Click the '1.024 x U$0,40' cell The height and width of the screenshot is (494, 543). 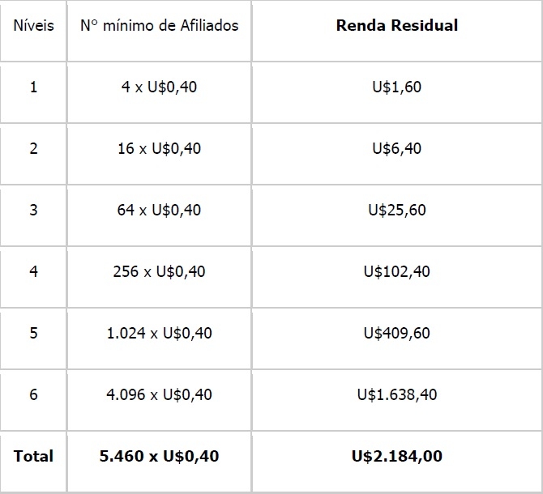tap(159, 333)
